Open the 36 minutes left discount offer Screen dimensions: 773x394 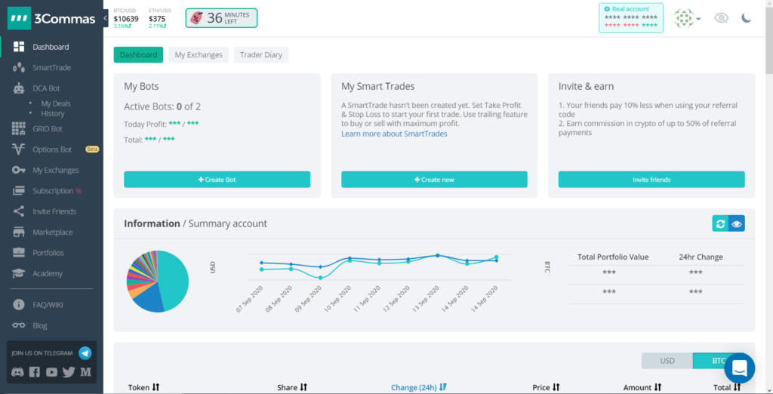point(221,18)
